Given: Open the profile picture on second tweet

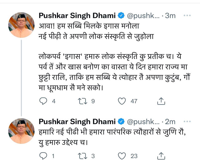Looking at the screenshot, I should click(21, 131).
